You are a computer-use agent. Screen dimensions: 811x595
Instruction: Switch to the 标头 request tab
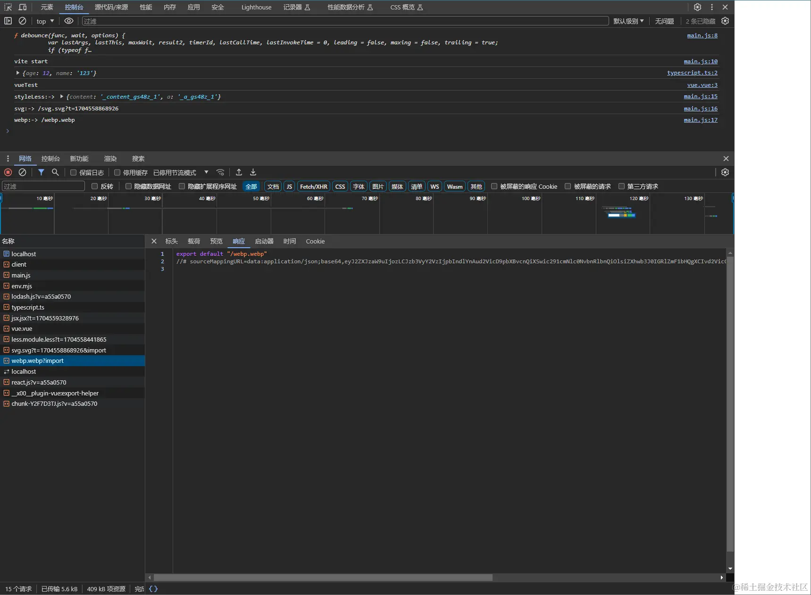click(171, 241)
